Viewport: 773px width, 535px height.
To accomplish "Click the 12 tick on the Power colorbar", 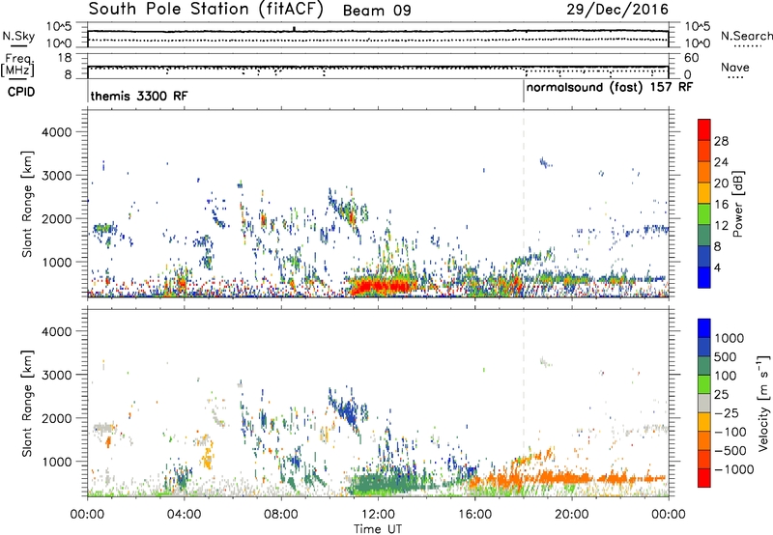I will [721, 226].
